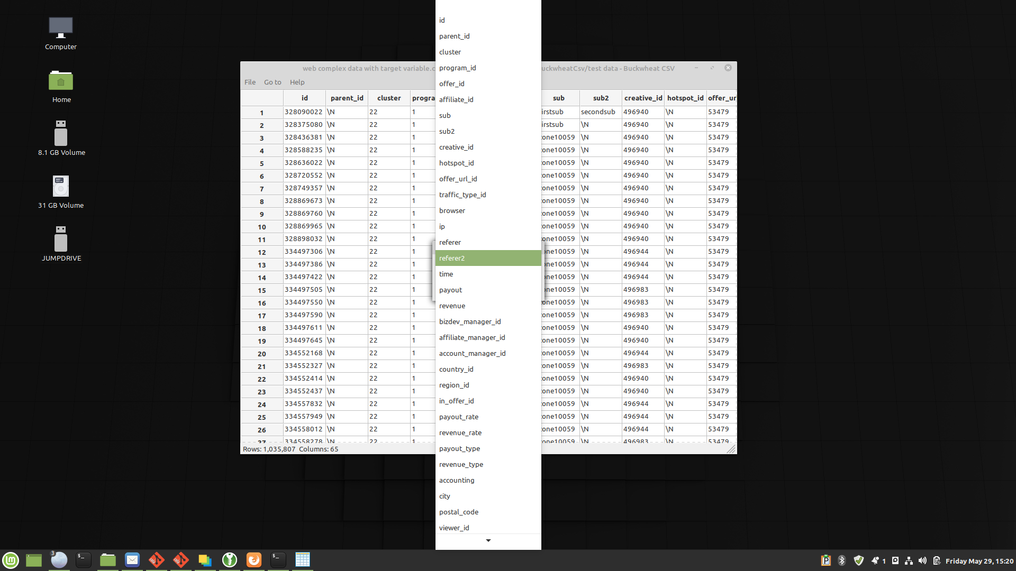Open the Buckwheat CSV spreadsheet taskbar icon
The image size is (1016, 571).
[x=303, y=559]
